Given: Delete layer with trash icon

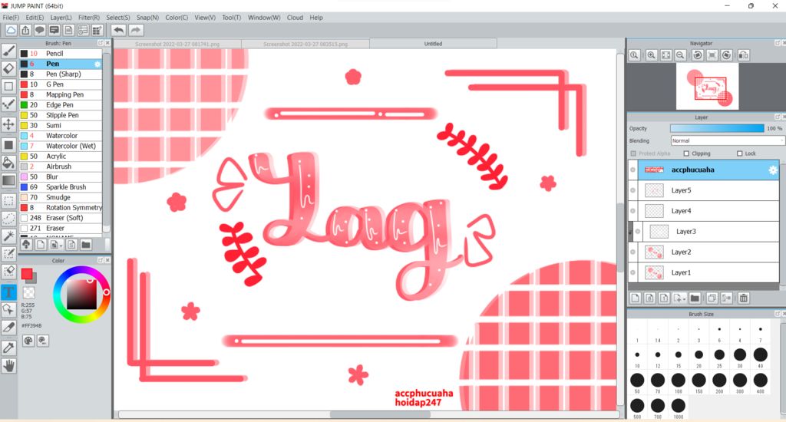Looking at the screenshot, I should coord(743,298).
